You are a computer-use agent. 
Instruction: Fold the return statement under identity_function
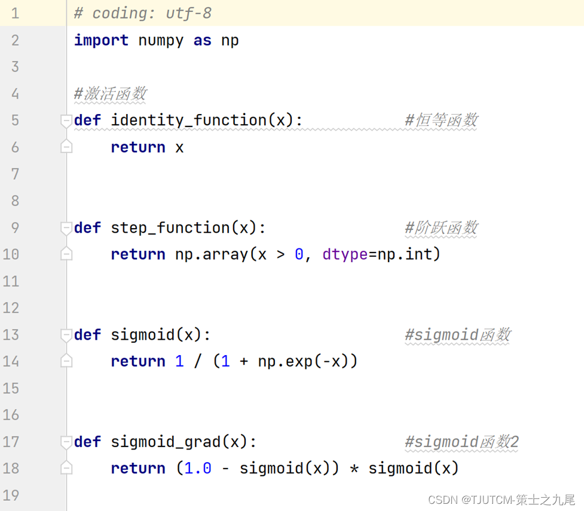(66, 147)
